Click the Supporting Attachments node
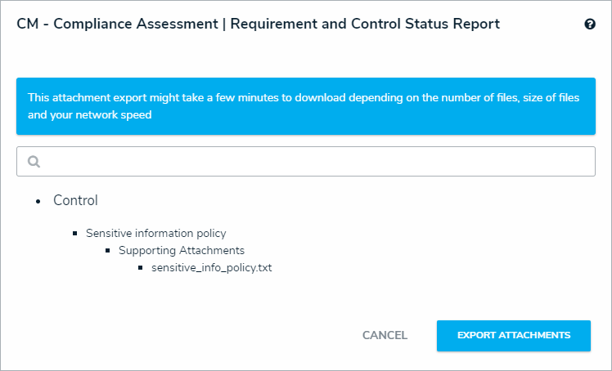612x371 pixels. coord(181,250)
